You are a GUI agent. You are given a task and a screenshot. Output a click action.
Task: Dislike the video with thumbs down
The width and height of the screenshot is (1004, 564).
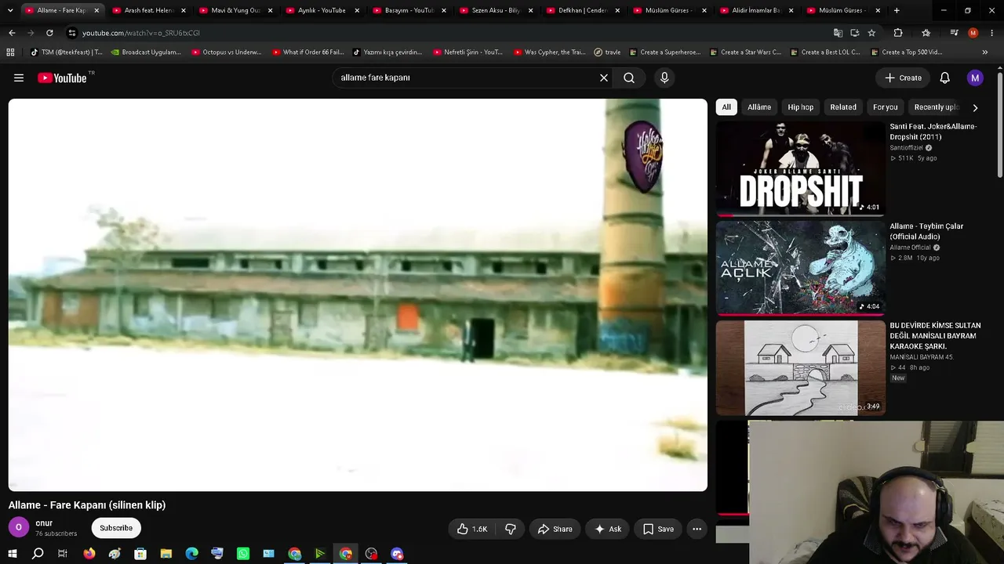click(511, 529)
